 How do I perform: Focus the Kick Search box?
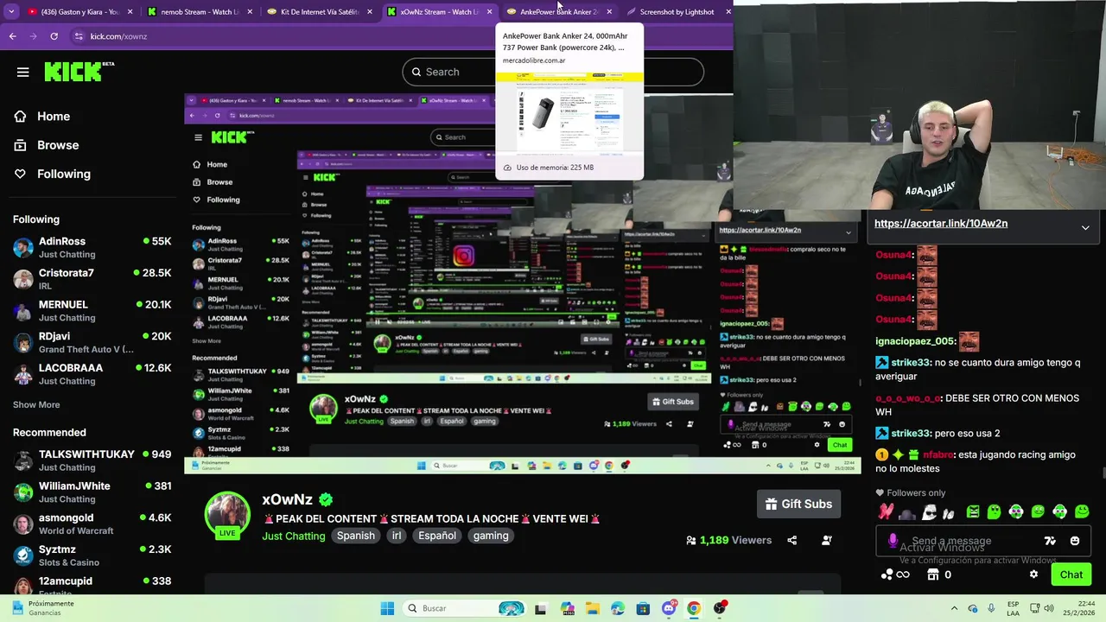(x=553, y=72)
